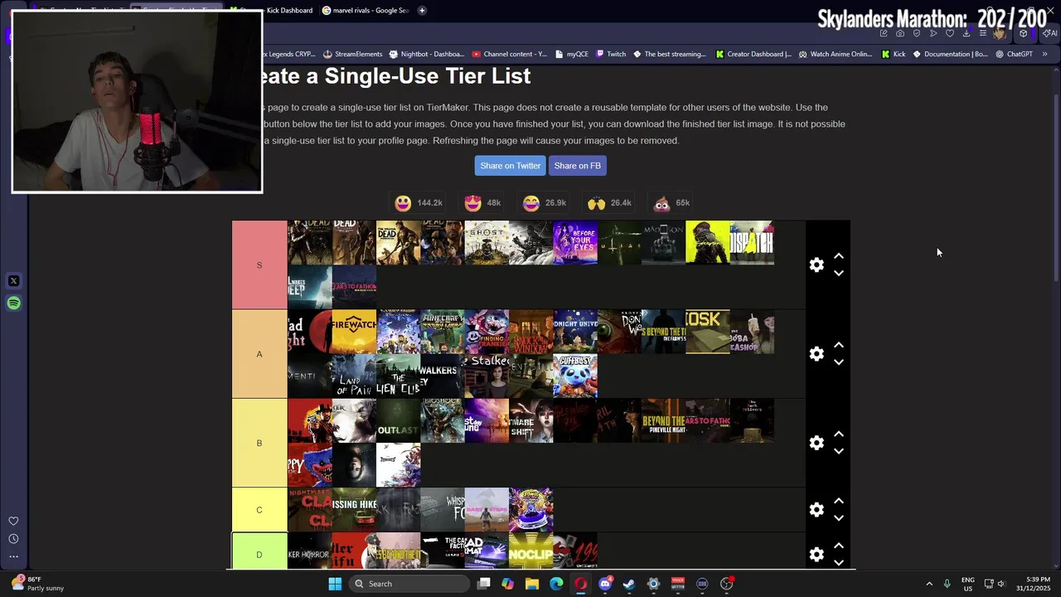Open Spotify in Opera sidebar
1061x597 pixels.
click(13, 303)
